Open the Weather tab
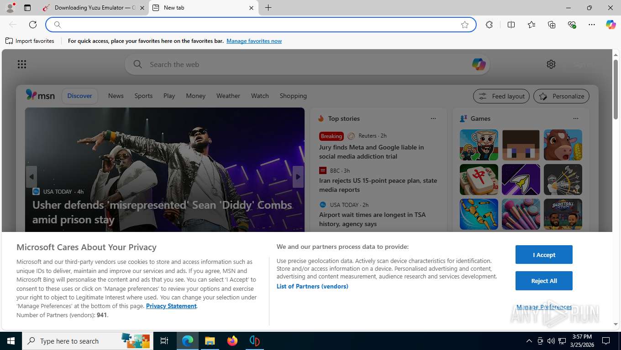The height and width of the screenshot is (350, 621). click(228, 96)
